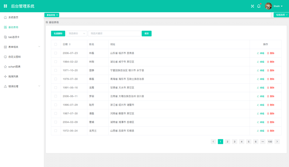Click the schart图表 star icon in the sidebar
The height and width of the screenshot is (167, 289).
[x=5, y=67]
